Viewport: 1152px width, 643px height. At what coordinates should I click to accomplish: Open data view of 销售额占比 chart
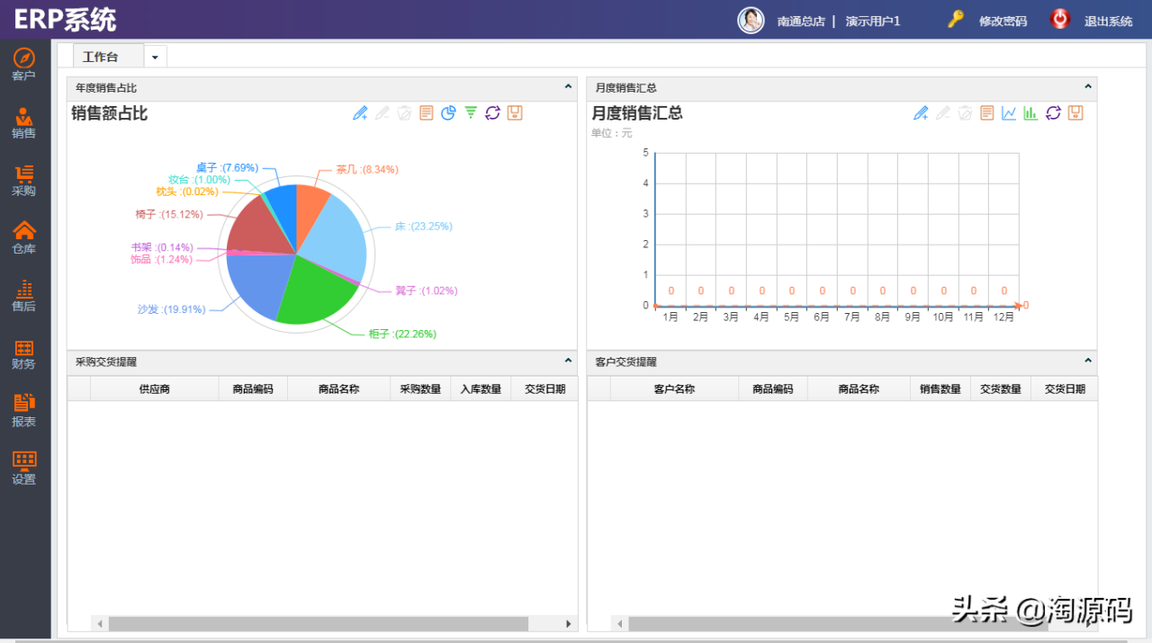[427, 112]
